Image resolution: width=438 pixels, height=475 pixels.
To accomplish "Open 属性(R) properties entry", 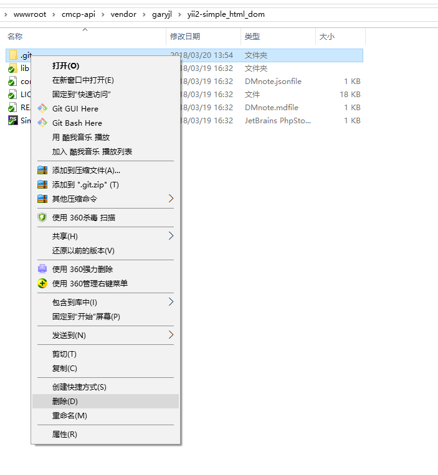I will 105,434.
